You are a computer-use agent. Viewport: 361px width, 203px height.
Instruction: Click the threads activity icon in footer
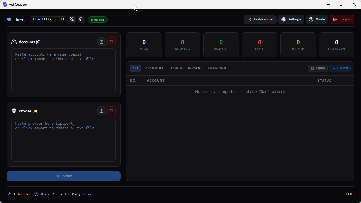[x=9, y=194]
